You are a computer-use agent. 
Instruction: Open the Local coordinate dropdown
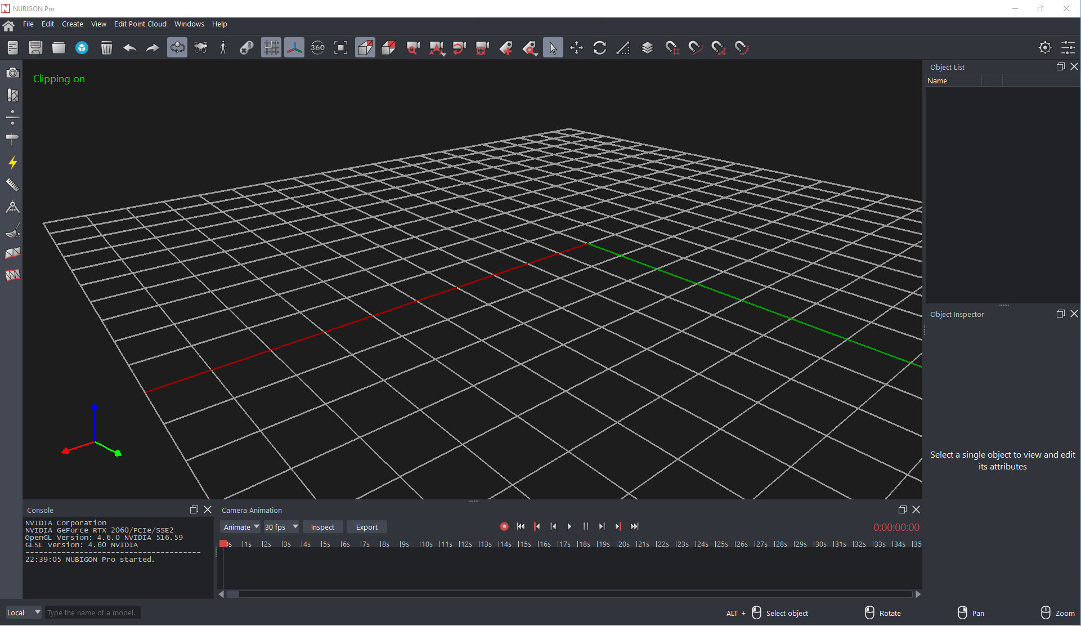[x=23, y=612]
